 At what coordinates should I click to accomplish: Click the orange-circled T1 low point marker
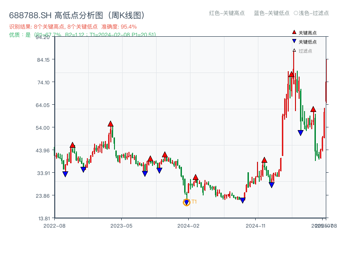pyautogui.click(x=186, y=202)
